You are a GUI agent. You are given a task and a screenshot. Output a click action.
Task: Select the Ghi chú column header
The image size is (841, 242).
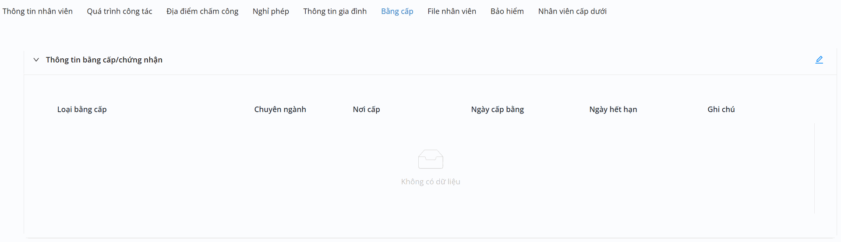click(x=721, y=110)
